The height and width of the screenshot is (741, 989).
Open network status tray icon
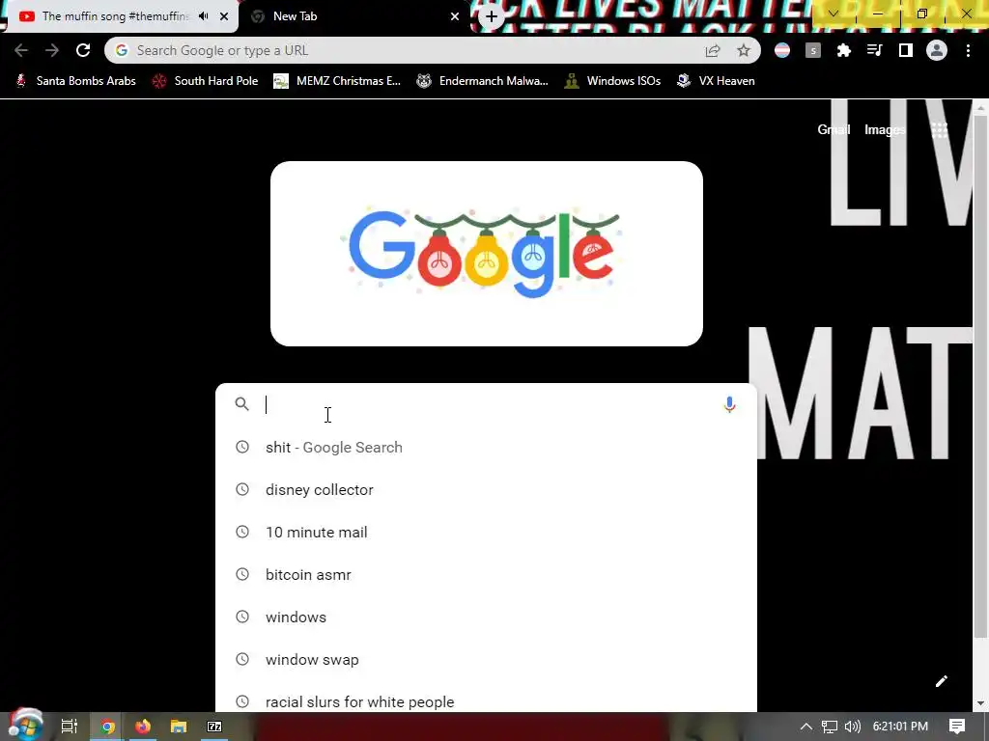click(x=830, y=727)
